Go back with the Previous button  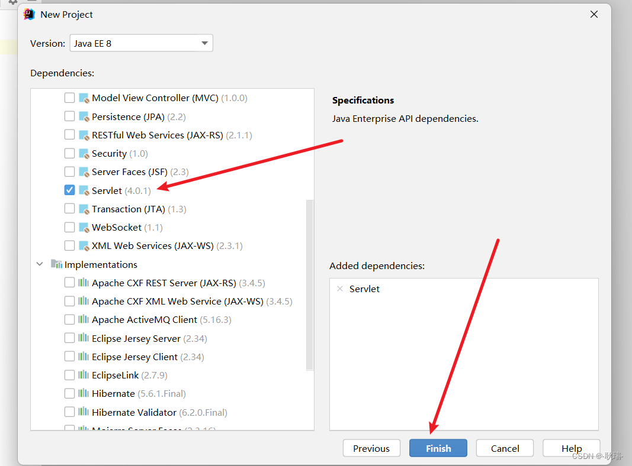pyautogui.click(x=371, y=448)
